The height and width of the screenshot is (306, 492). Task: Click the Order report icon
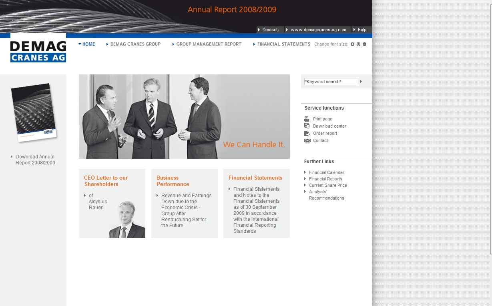point(307,133)
